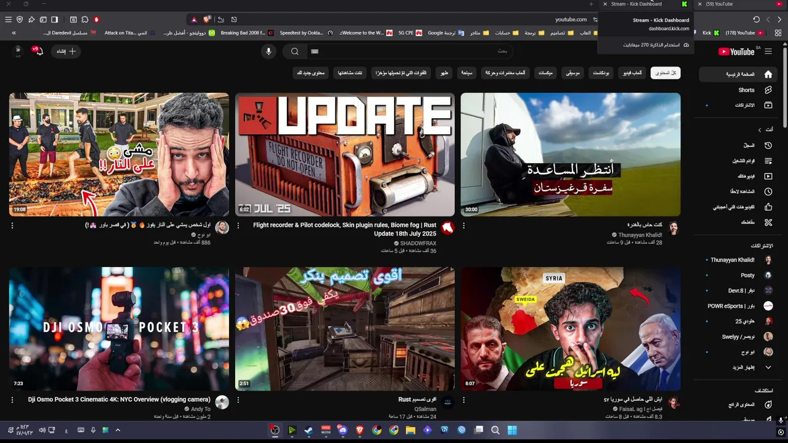Open options menu for Dji Osmo Pocket video
This screenshot has height=443, width=788.
coord(12,400)
